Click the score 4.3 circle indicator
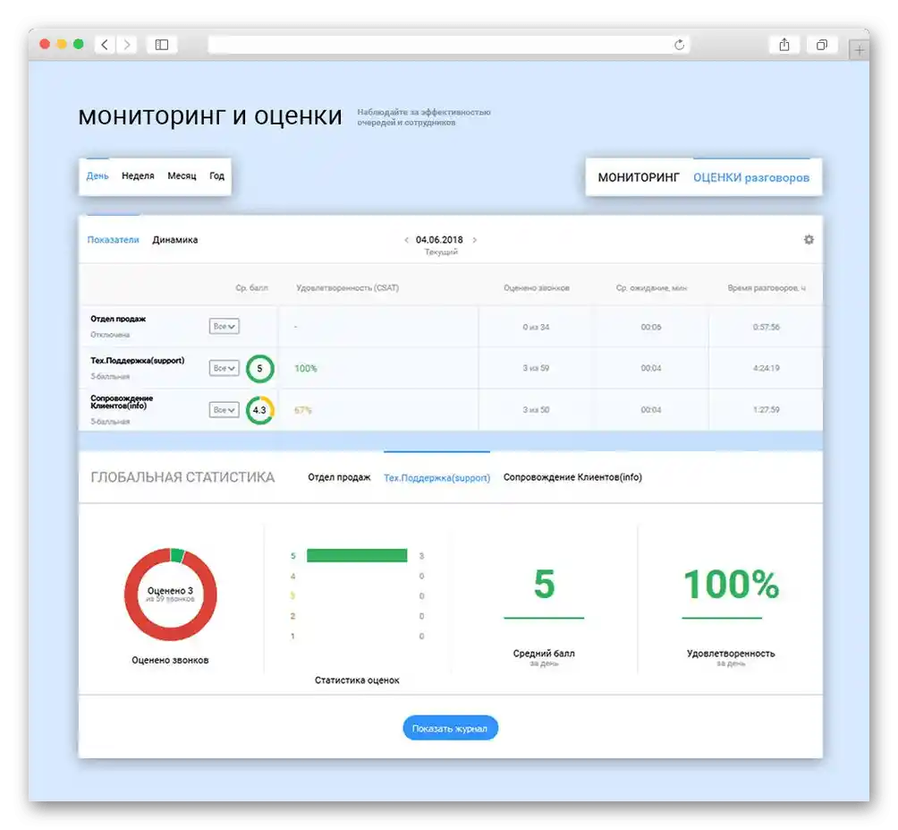Viewport: 898px width, 830px height. click(260, 410)
